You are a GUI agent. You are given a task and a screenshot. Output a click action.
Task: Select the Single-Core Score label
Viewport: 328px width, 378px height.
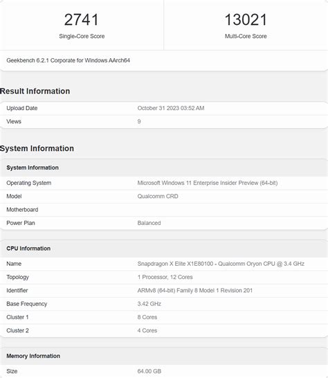coord(82,36)
